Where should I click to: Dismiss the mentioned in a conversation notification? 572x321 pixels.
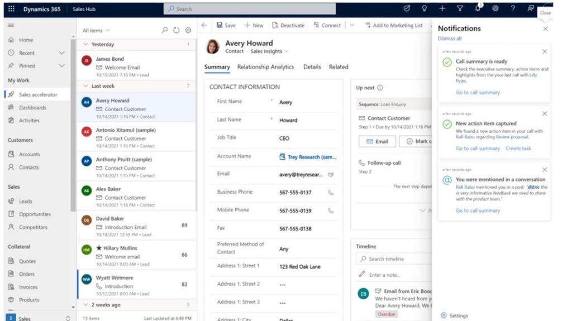point(545,170)
